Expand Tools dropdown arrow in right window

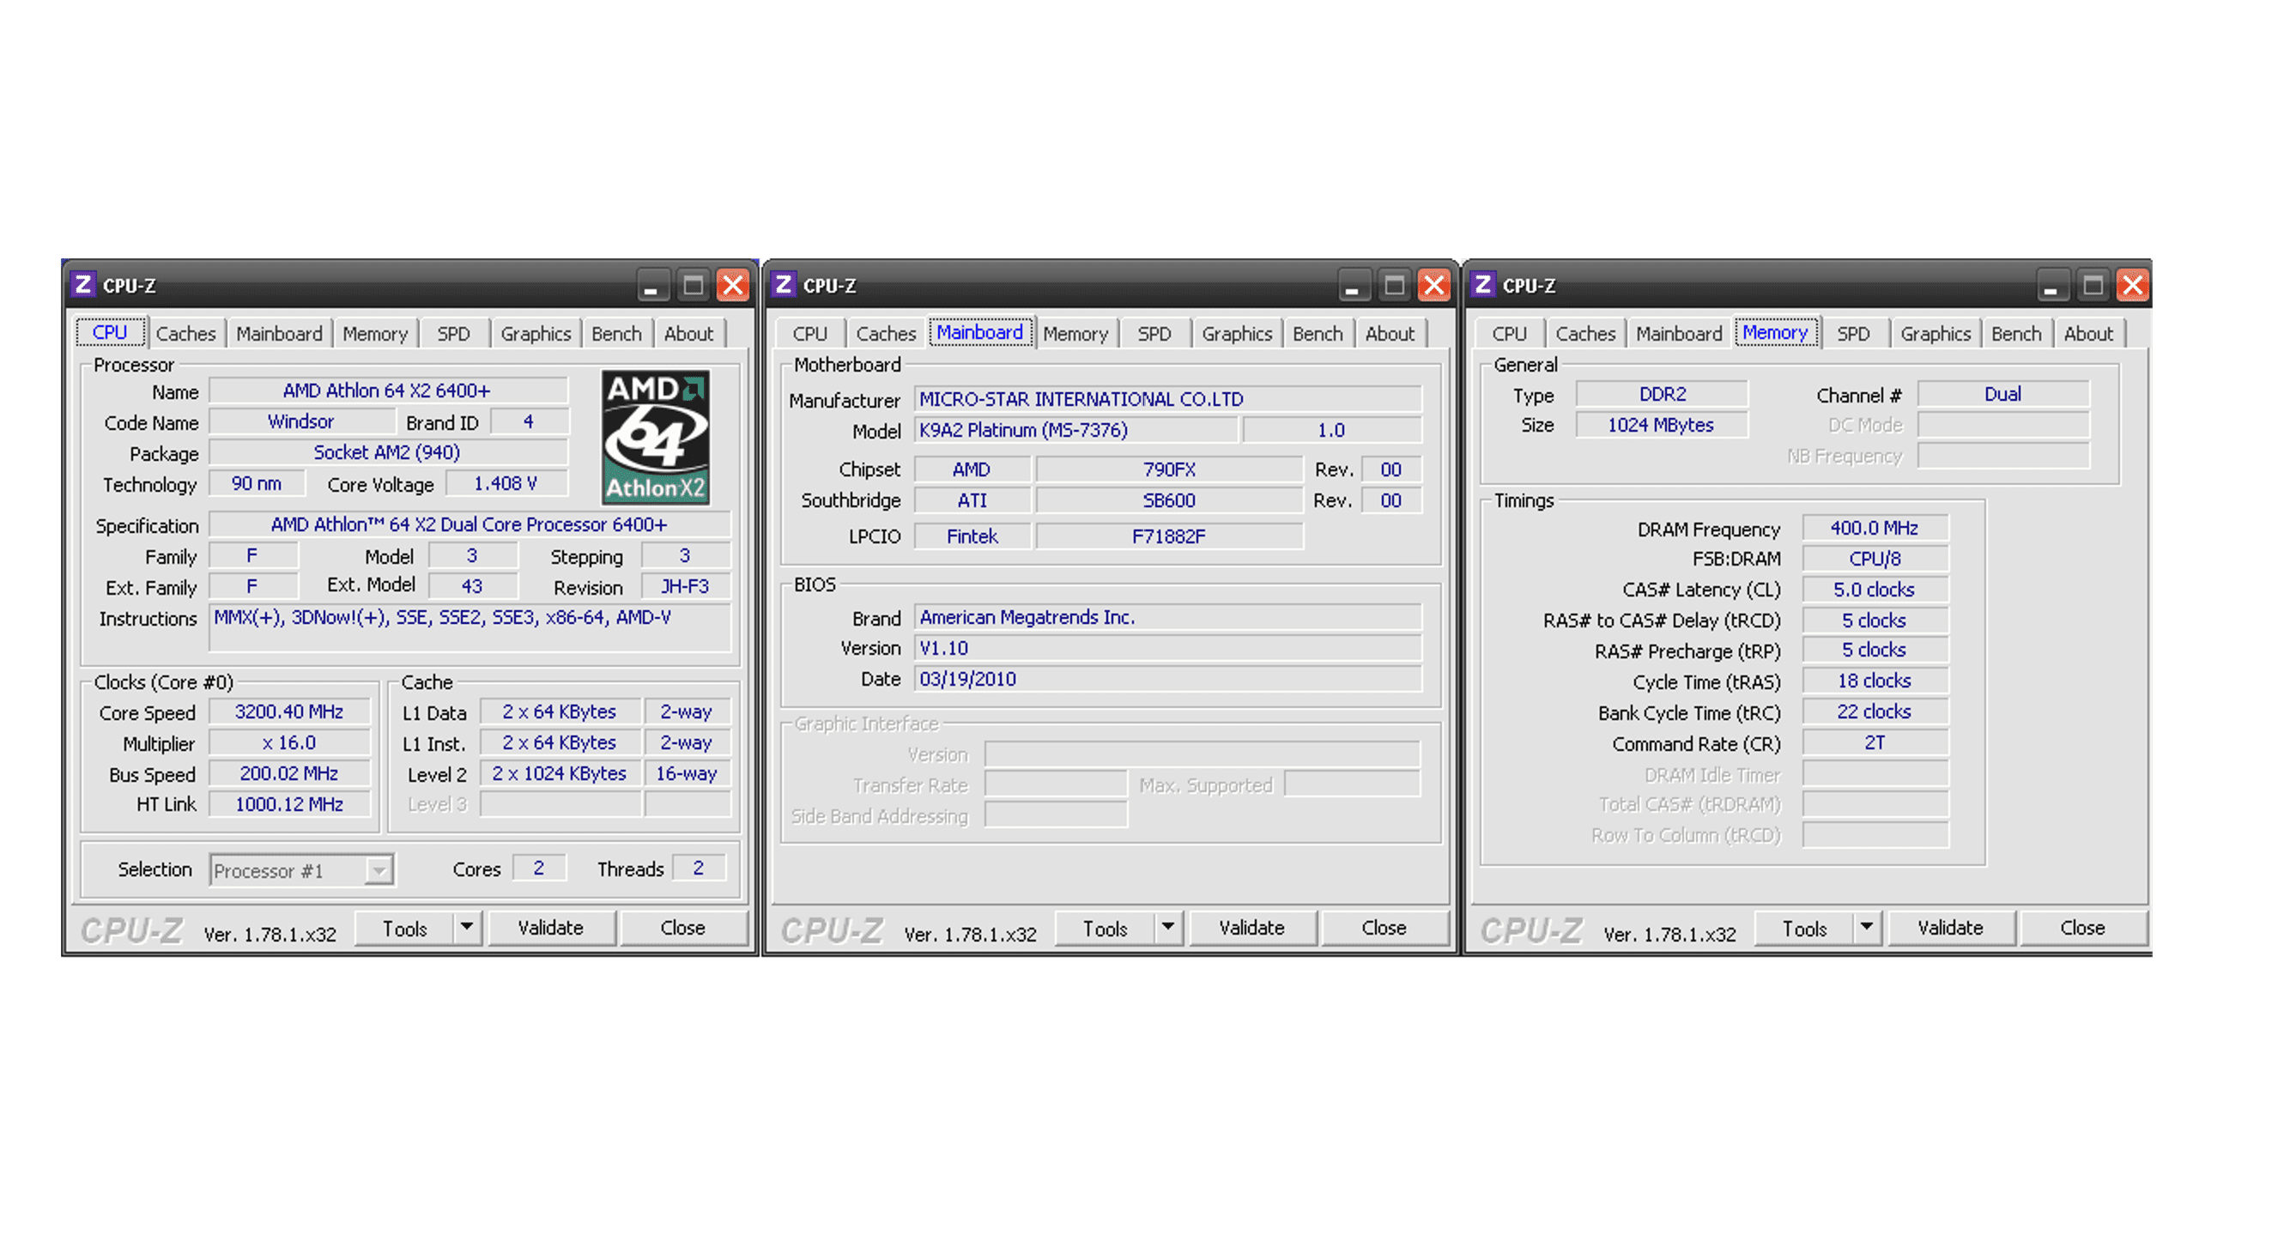(1867, 927)
